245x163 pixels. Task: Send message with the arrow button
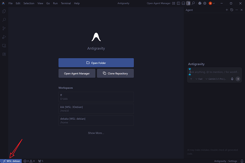238,79
